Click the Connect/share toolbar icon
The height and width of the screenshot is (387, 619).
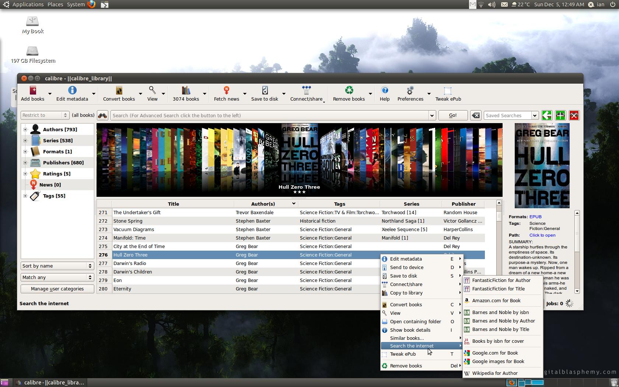click(x=306, y=91)
